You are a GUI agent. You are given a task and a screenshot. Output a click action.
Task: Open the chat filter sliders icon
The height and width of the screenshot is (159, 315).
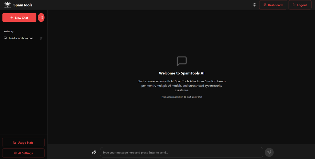pos(41,17)
